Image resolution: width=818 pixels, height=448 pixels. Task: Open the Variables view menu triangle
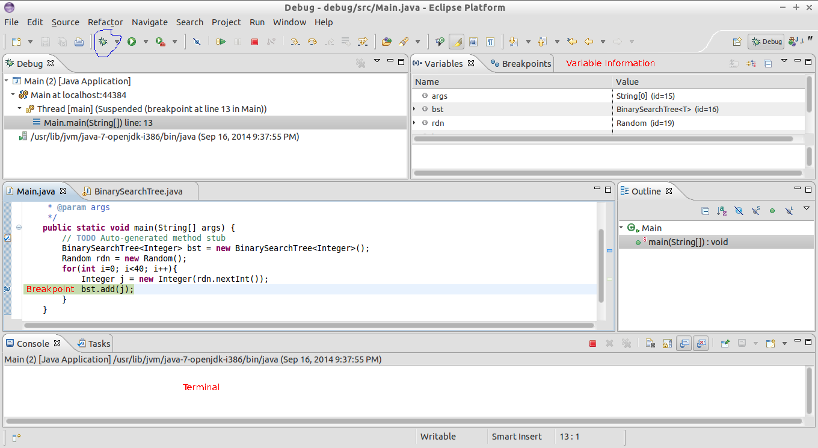click(x=784, y=63)
